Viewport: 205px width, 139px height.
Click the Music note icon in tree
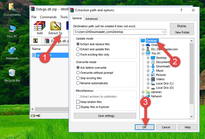click(153, 71)
